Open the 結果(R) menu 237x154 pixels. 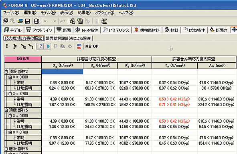click(84, 13)
